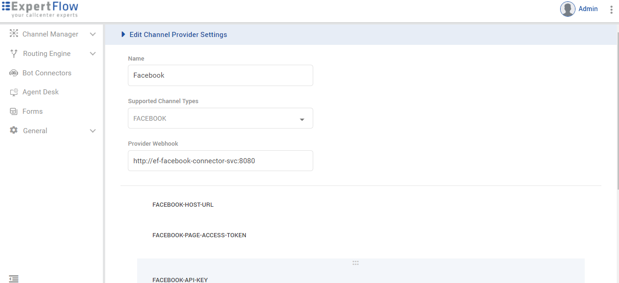Expand the Channel Manager chevron

pyautogui.click(x=93, y=34)
